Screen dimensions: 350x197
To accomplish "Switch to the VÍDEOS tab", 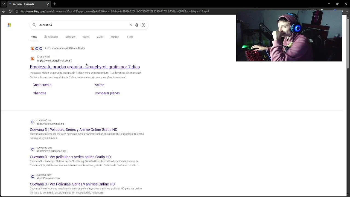I will [86, 37].
